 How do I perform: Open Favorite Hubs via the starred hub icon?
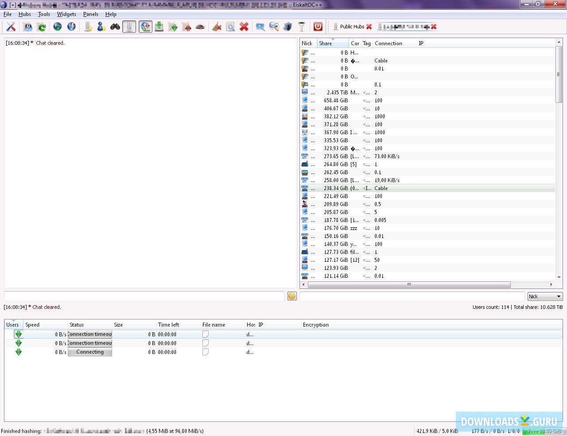[88, 27]
